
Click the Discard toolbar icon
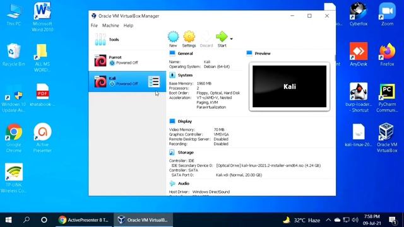[x=206, y=39]
